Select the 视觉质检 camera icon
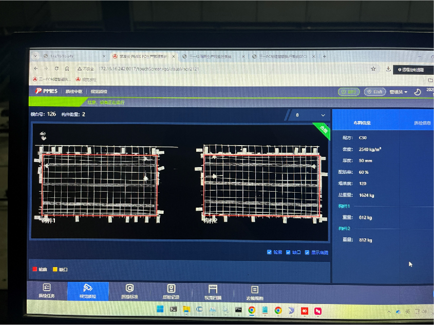This screenshot has height=325, width=434. click(x=88, y=288)
